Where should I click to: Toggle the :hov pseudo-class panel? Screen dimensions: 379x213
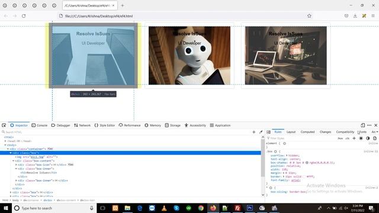click(x=341, y=138)
